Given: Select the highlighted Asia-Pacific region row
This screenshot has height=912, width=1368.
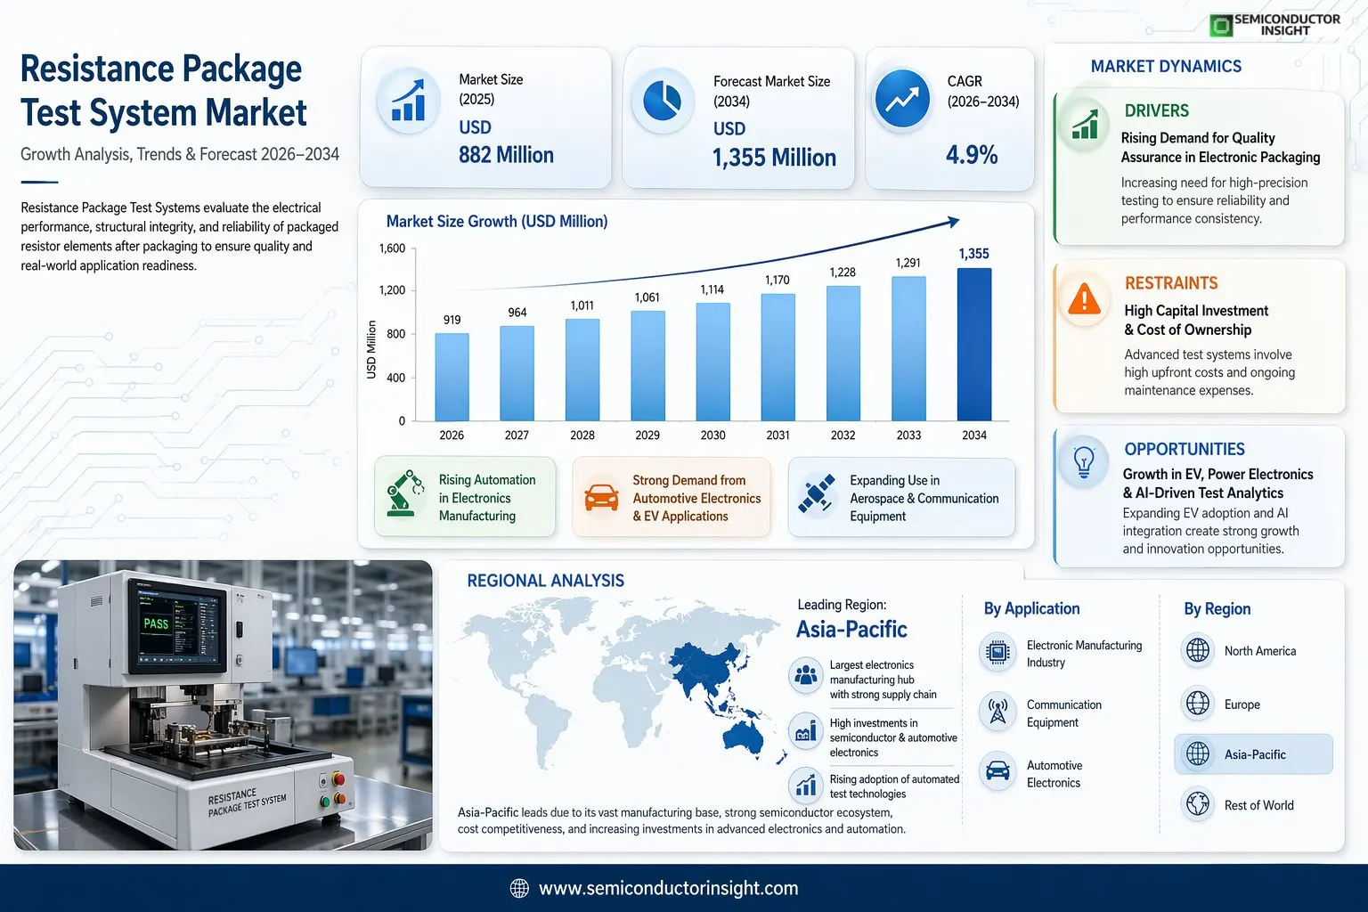Looking at the screenshot, I should pos(1253,753).
